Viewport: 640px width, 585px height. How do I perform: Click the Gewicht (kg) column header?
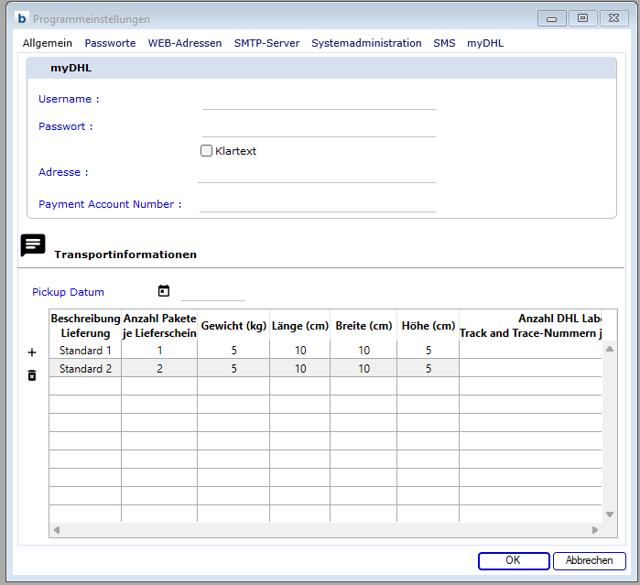click(233, 326)
